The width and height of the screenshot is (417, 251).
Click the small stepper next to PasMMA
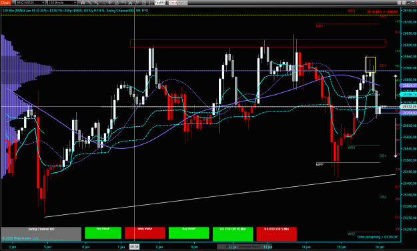[166, 3]
